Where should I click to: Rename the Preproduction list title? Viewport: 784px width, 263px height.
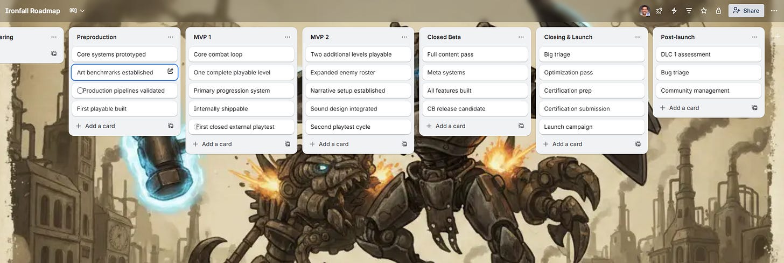coord(97,37)
